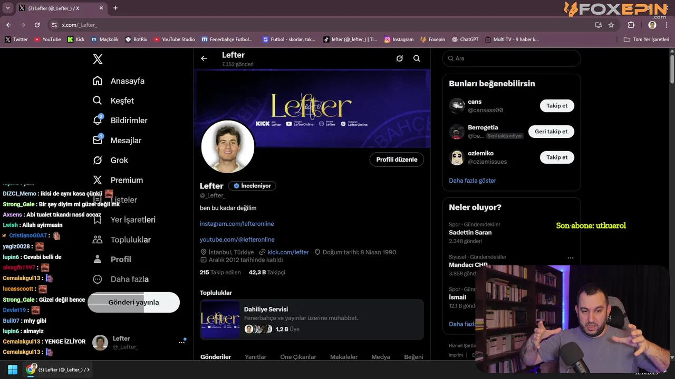Open the Windows Start menu
Screen dimensions: 675x379
coord(13,370)
